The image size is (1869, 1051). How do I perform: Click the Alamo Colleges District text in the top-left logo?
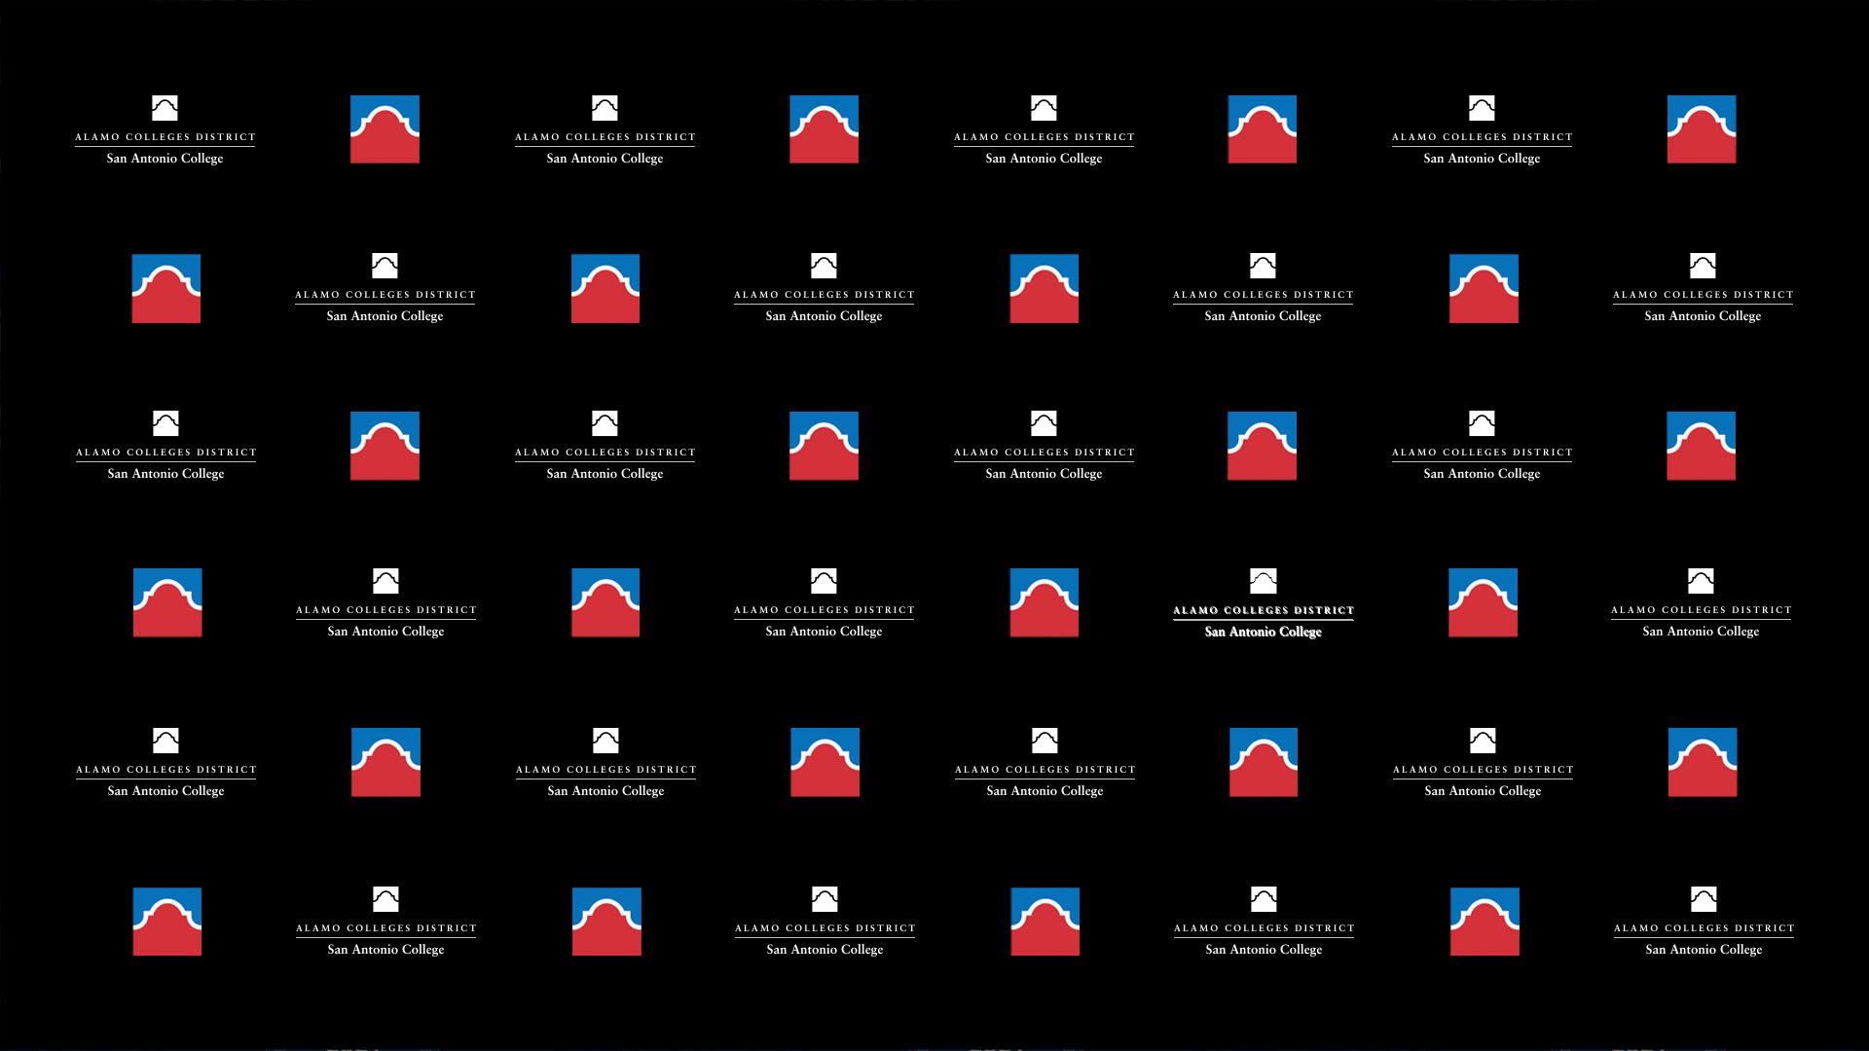[x=165, y=137]
